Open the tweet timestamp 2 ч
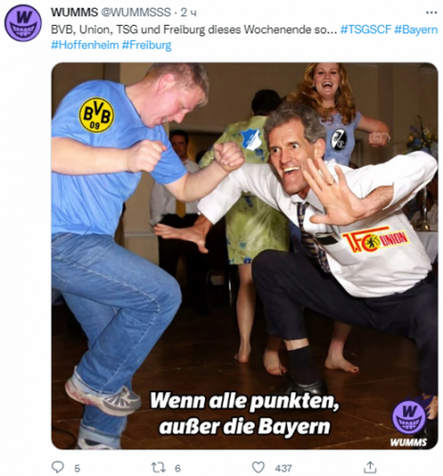The width and height of the screenshot is (443, 476). pos(189,12)
